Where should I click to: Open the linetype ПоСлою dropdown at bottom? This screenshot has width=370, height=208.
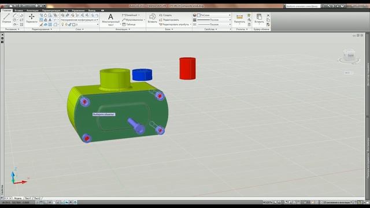point(214,24)
